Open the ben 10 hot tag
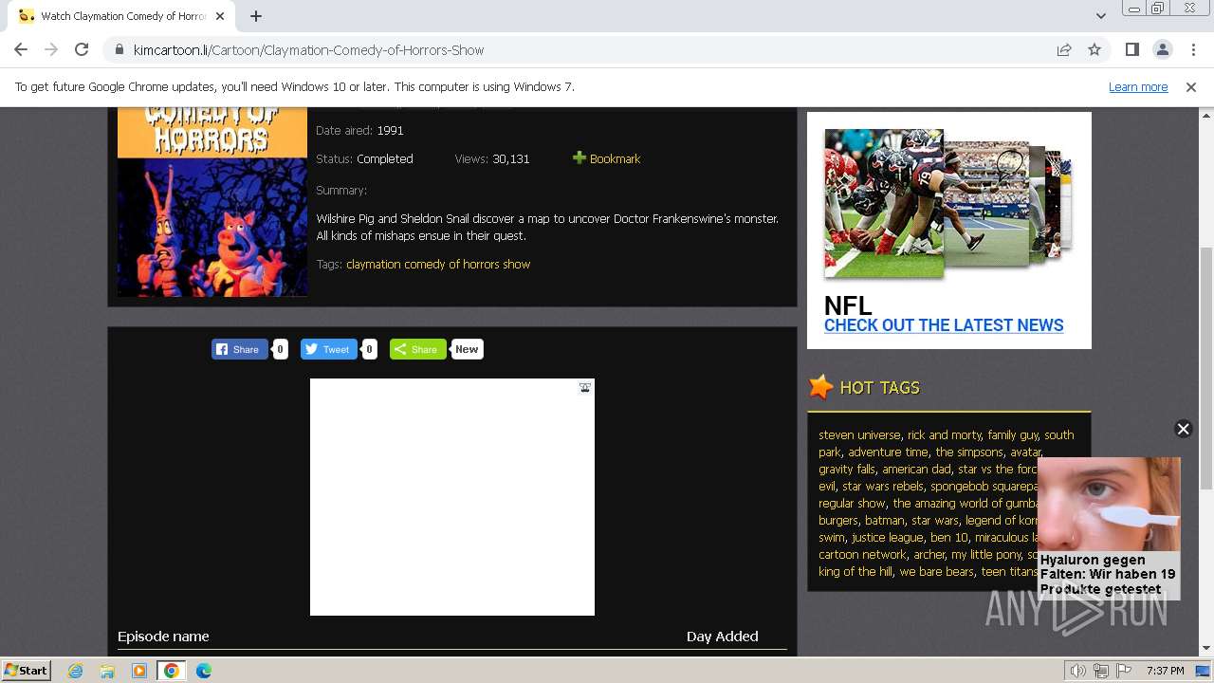This screenshot has width=1214, height=683. [x=949, y=537]
